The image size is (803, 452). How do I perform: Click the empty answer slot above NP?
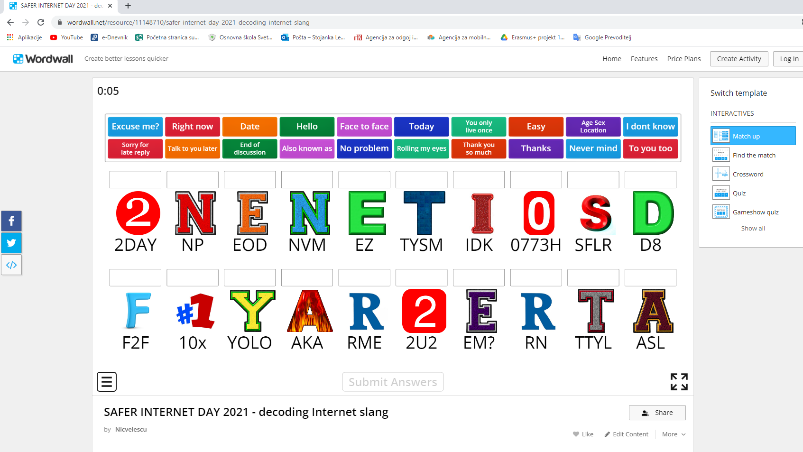tap(193, 180)
